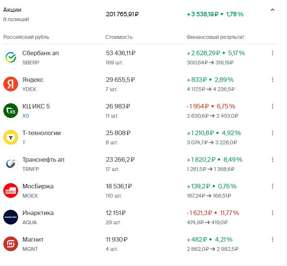Viewport: 287px width, 266px height.
Task: Click Яндекс value 29 655,5₽
Action: click(x=120, y=80)
